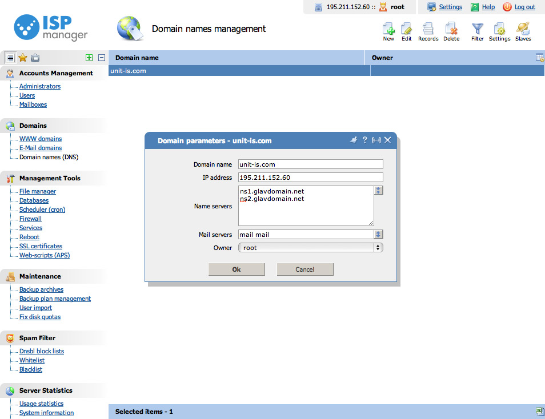Open the Help link in top bar

[488, 7]
